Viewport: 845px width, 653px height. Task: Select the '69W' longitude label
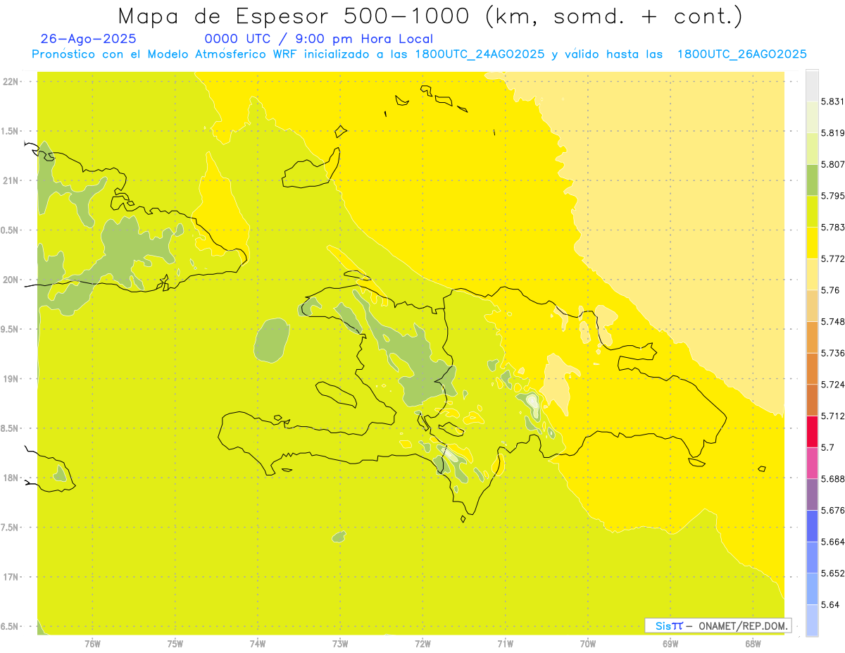coord(670,643)
